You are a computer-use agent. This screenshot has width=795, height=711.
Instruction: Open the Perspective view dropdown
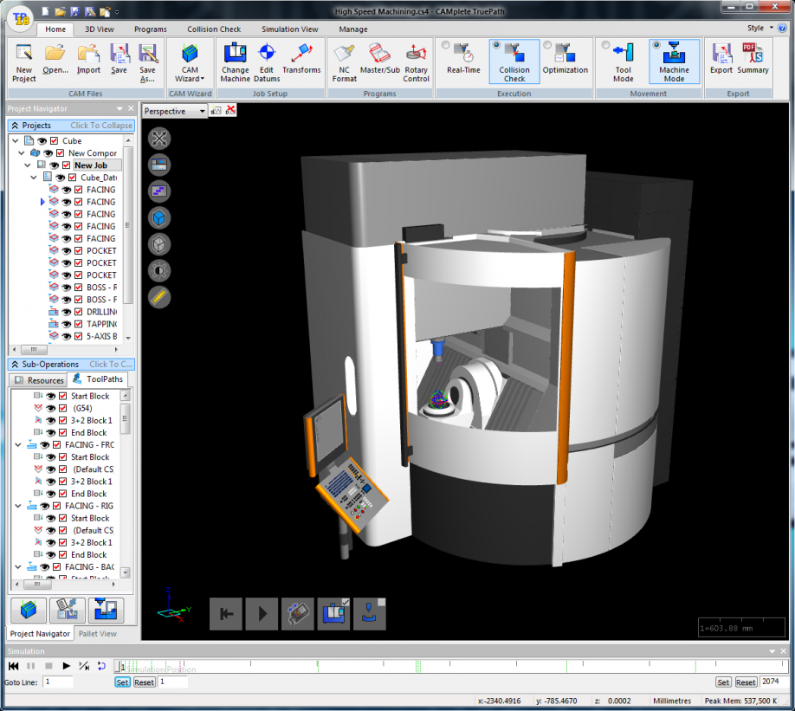tap(203, 111)
